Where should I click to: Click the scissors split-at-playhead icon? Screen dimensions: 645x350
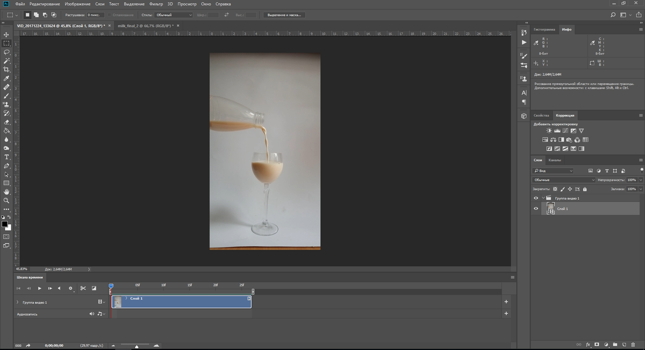pyautogui.click(x=83, y=288)
